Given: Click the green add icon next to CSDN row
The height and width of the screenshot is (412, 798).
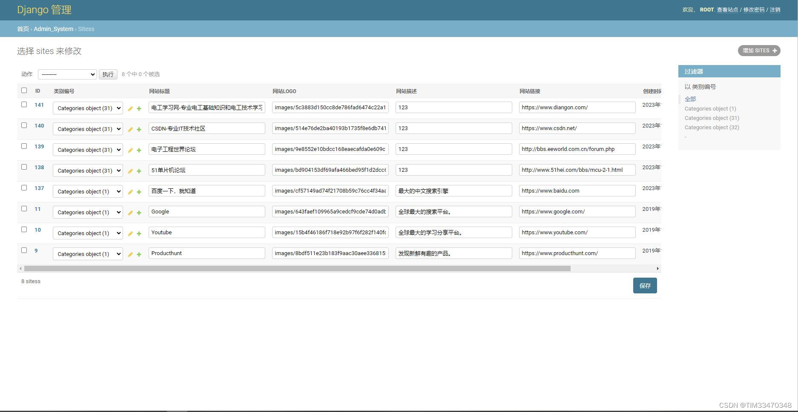Looking at the screenshot, I should pyautogui.click(x=139, y=130).
